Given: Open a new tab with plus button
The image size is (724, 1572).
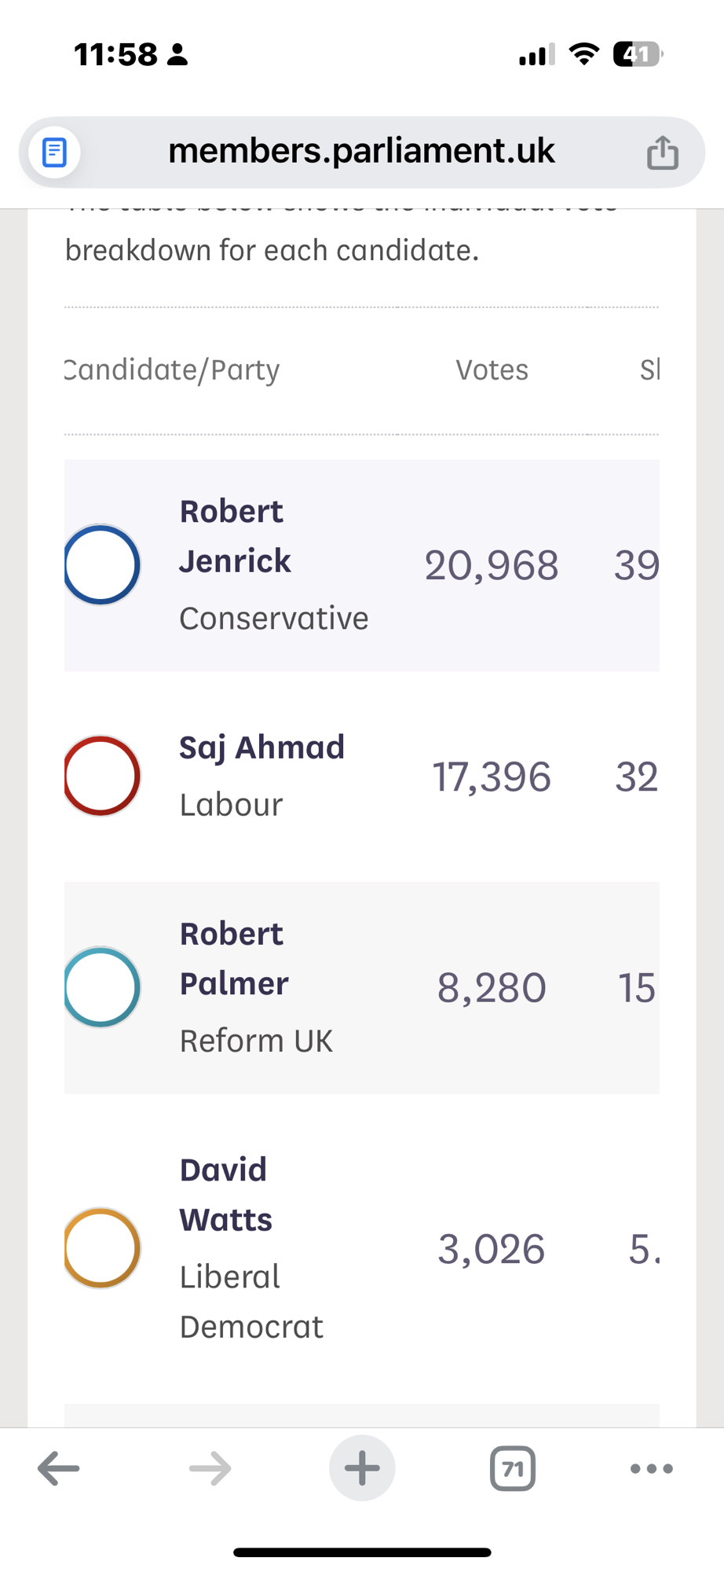Looking at the screenshot, I should tap(362, 1467).
